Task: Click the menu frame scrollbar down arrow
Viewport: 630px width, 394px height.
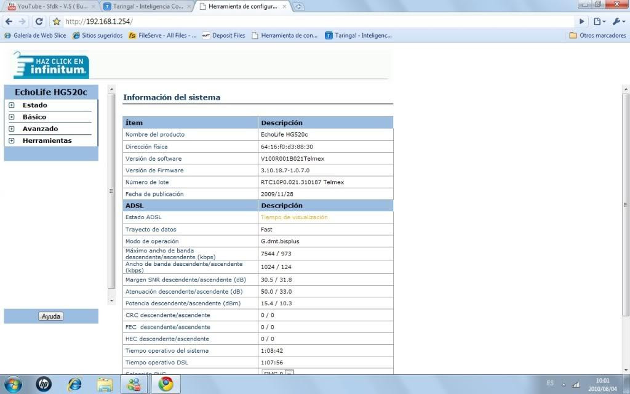Action: [111, 300]
